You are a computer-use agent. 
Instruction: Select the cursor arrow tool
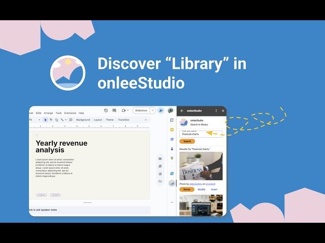tap(45, 120)
